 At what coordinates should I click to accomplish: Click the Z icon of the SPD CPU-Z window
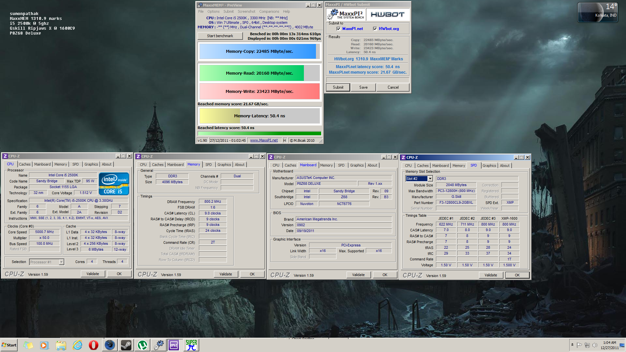[x=403, y=157]
